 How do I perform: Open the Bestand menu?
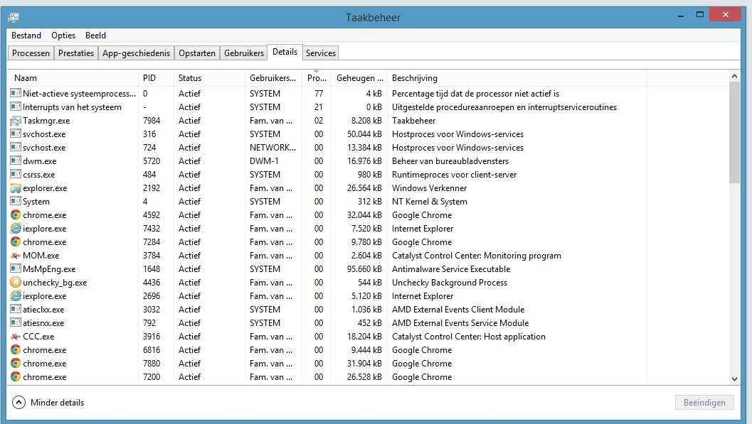pyautogui.click(x=26, y=36)
